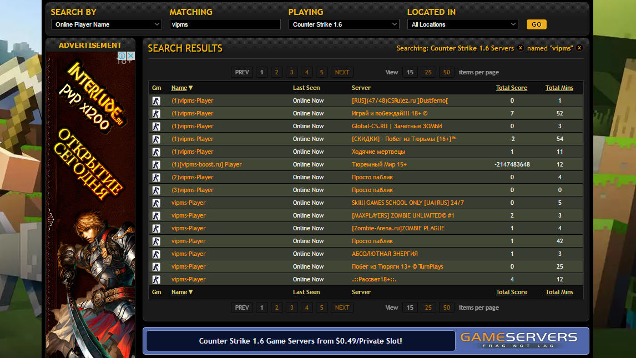Sort by Total Mins in bottom header

pyautogui.click(x=559, y=292)
